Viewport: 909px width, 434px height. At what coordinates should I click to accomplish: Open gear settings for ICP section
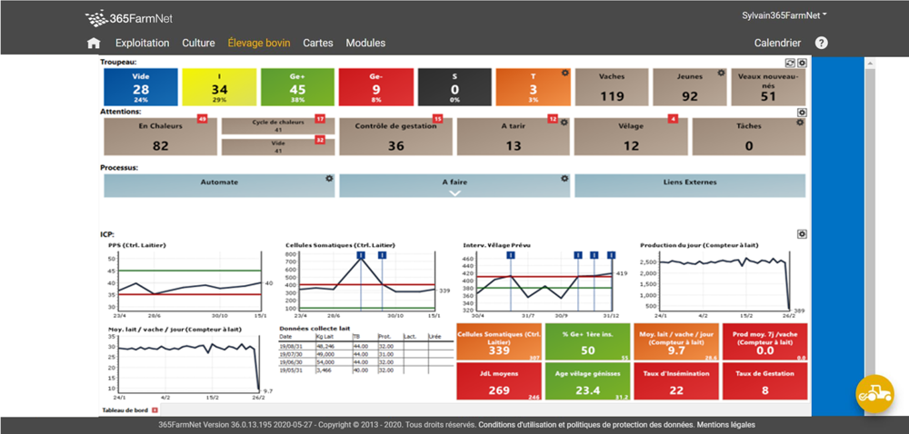(x=802, y=233)
